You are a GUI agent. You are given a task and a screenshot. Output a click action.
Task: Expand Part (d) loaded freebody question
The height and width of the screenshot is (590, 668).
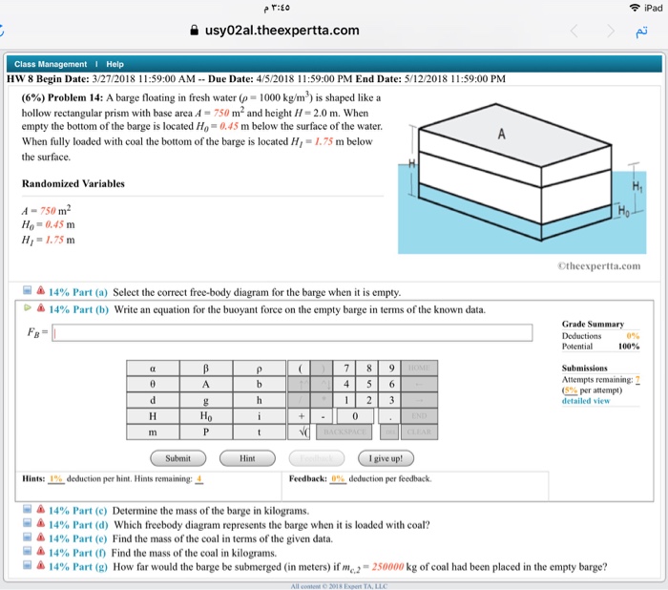(27, 522)
